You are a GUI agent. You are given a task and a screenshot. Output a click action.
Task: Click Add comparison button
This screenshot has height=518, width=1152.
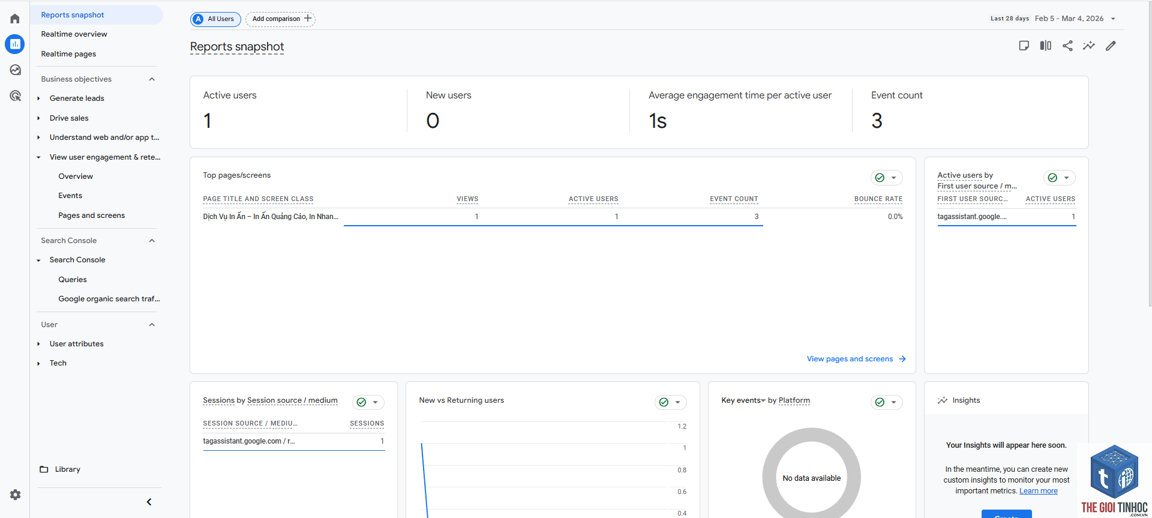280,19
